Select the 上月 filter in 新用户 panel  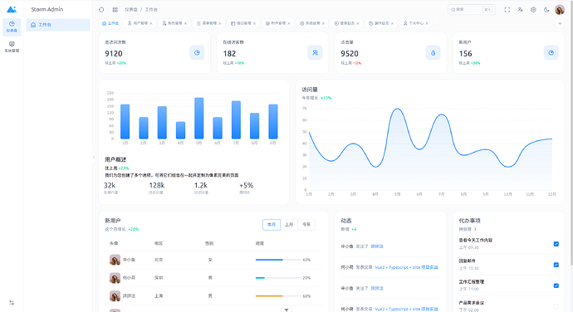(289, 224)
